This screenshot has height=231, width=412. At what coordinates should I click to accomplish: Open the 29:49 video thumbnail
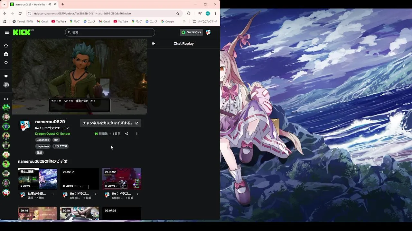(37, 213)
